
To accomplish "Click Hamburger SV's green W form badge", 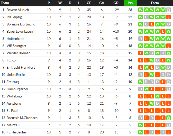I will [x=146, y=89].
